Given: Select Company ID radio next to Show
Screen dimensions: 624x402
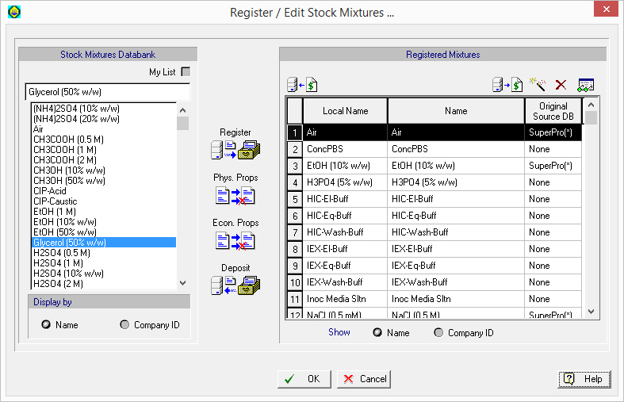Looking at the screenshot, I should 438,332.
